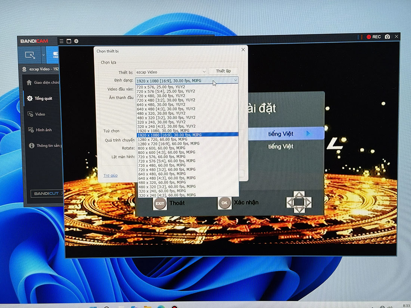The height and width of the screenshot is (308, 411).
Task: Click the ezcap Video device label in Bandicam
Action: click(x=43, y=69)
